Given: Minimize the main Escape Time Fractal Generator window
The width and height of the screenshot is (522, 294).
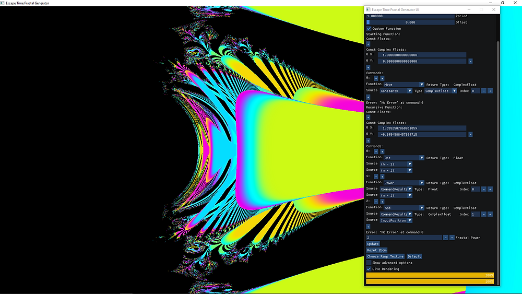Looking at the screenshot, I should (490, 3).
